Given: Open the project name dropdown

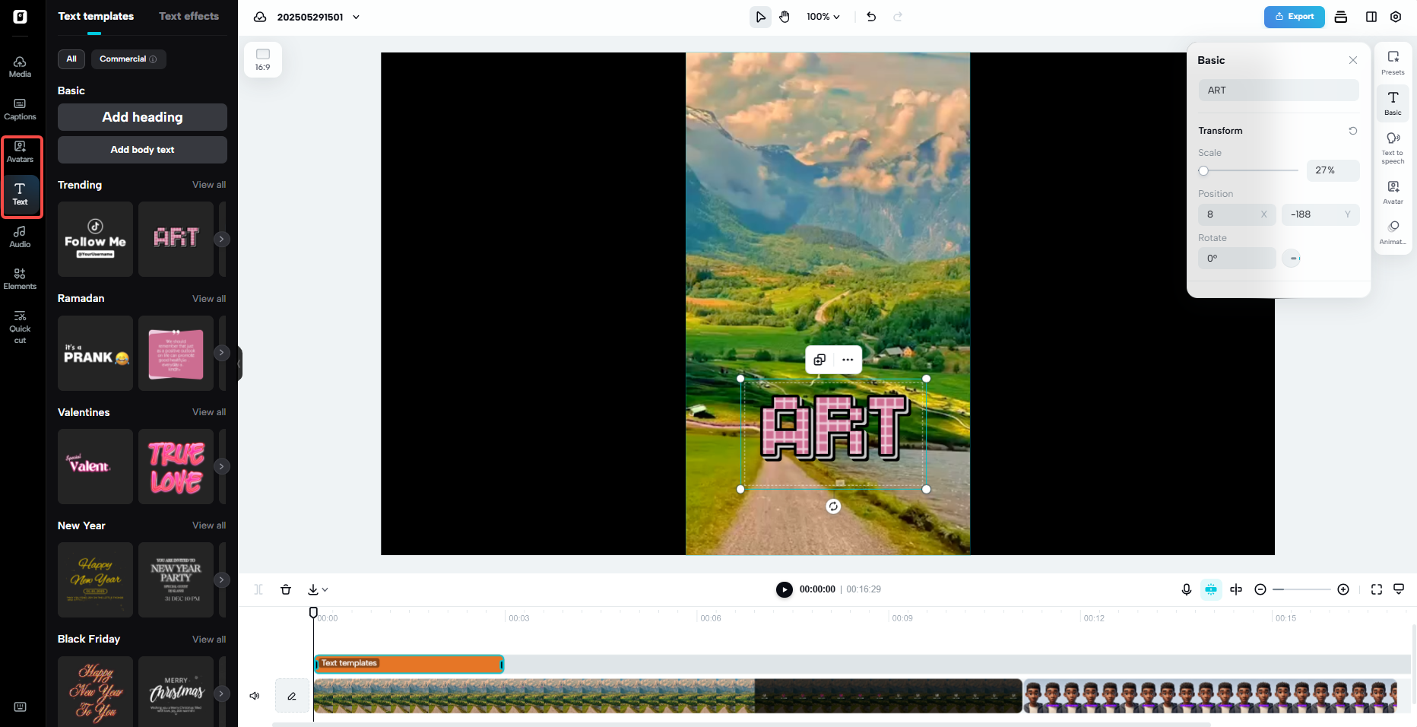Looking at the screenshot, I should click(x=356, y=17).
